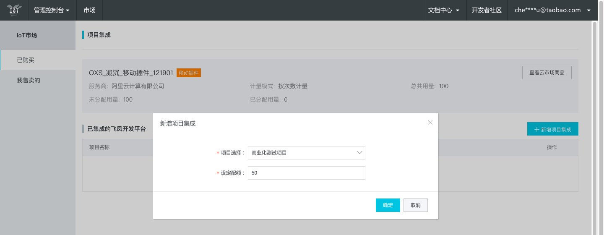Open the account dropdown che****u@taobao.com

click(x=553, y=10)
